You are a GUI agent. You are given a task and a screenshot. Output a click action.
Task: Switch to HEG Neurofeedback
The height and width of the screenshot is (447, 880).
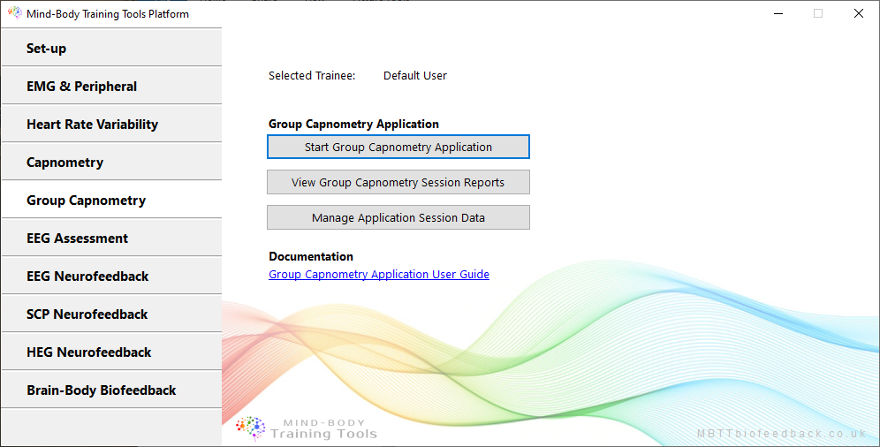pos(111,352)
